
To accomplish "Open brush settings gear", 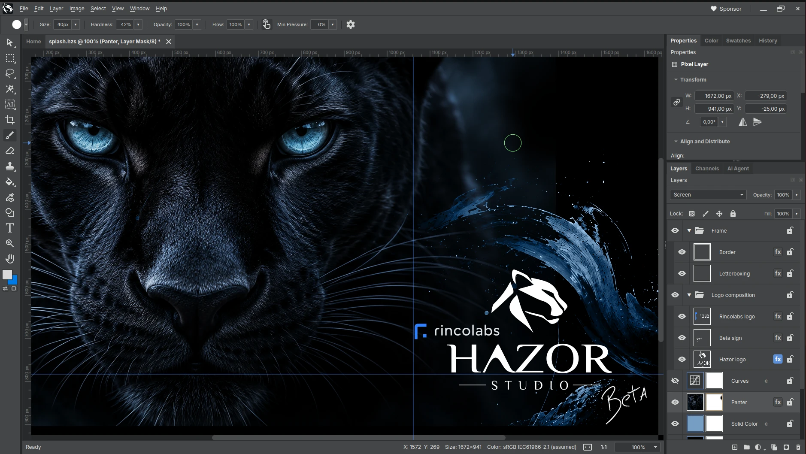I will pos(351,24).
